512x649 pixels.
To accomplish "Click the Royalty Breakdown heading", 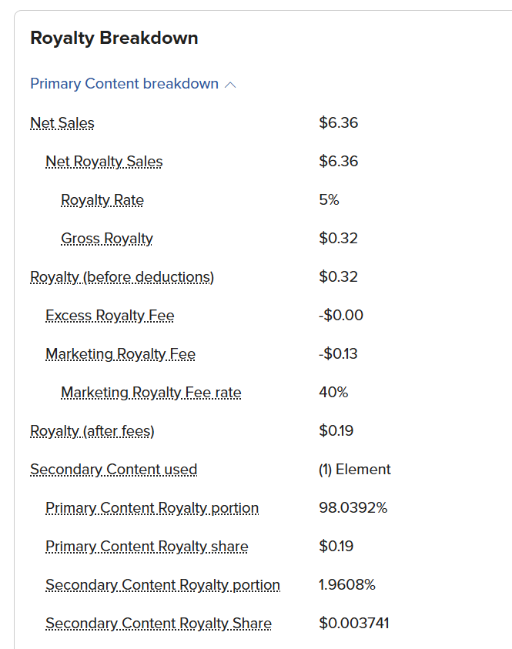I will (x=114, y=38).
